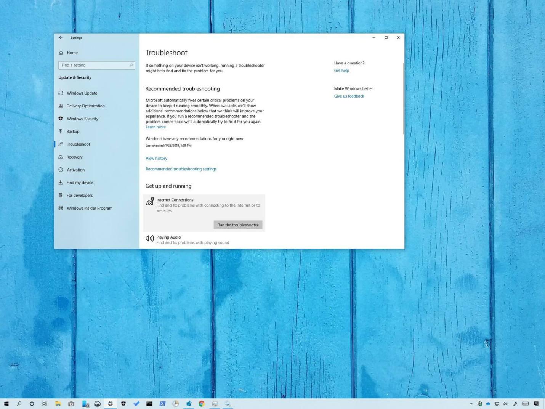Click the Activation checkmark circle icon
Image resolution: width=545 pixels, height=409 pixels.
tap(61, 170)
